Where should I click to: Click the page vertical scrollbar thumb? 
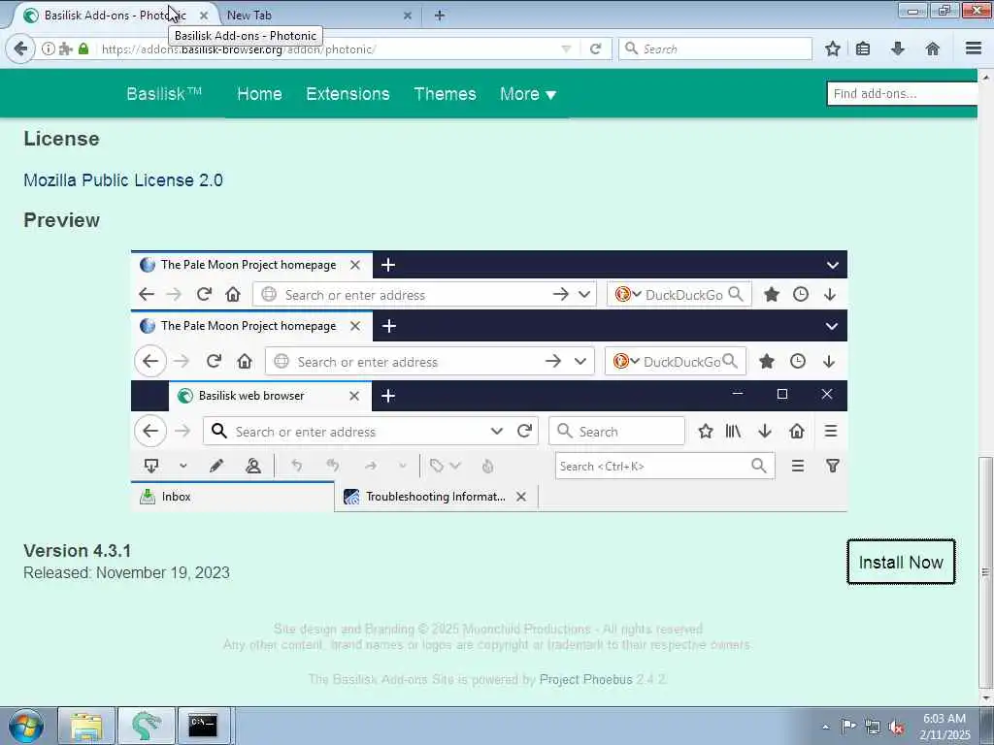[x=985, y=571]
